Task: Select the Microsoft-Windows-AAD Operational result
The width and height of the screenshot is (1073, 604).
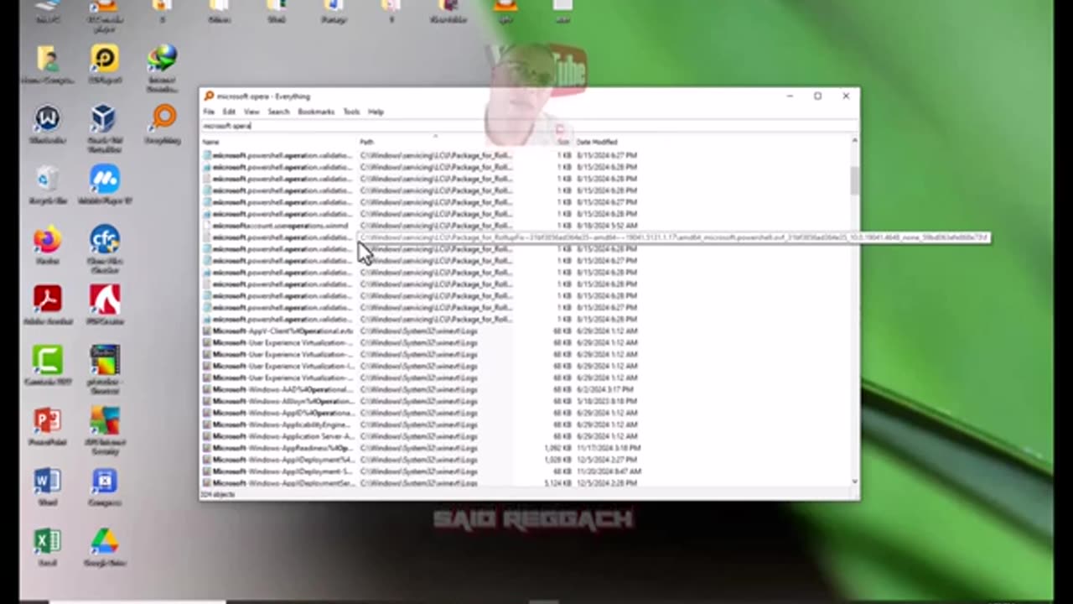Action: pos(283,390)
